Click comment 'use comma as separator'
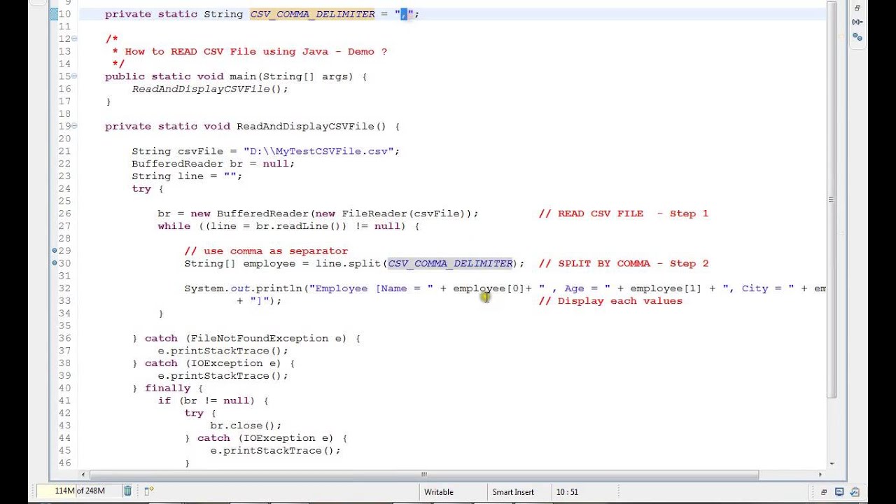This screenshot has width=896, height=504. pos(266,251)
